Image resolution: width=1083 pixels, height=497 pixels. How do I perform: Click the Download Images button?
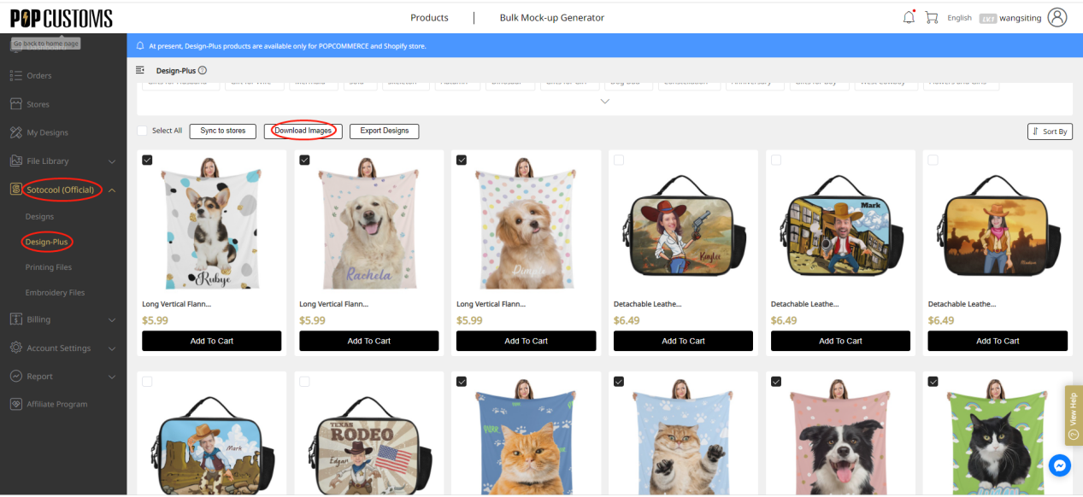pos(303,132)
